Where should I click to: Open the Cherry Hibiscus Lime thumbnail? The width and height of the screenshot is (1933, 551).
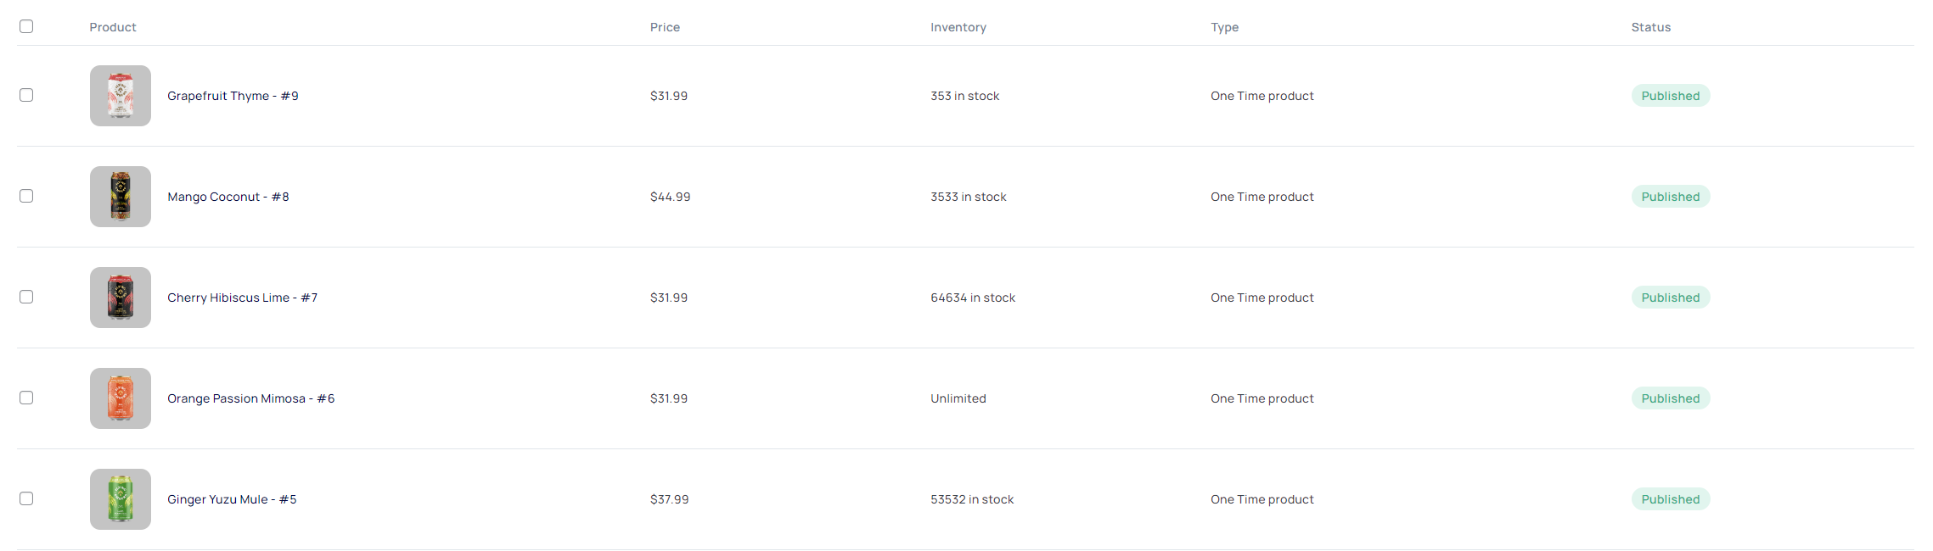coord(121,298)
